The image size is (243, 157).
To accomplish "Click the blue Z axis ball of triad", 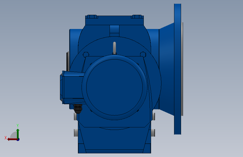I will [x=18, y=139].
